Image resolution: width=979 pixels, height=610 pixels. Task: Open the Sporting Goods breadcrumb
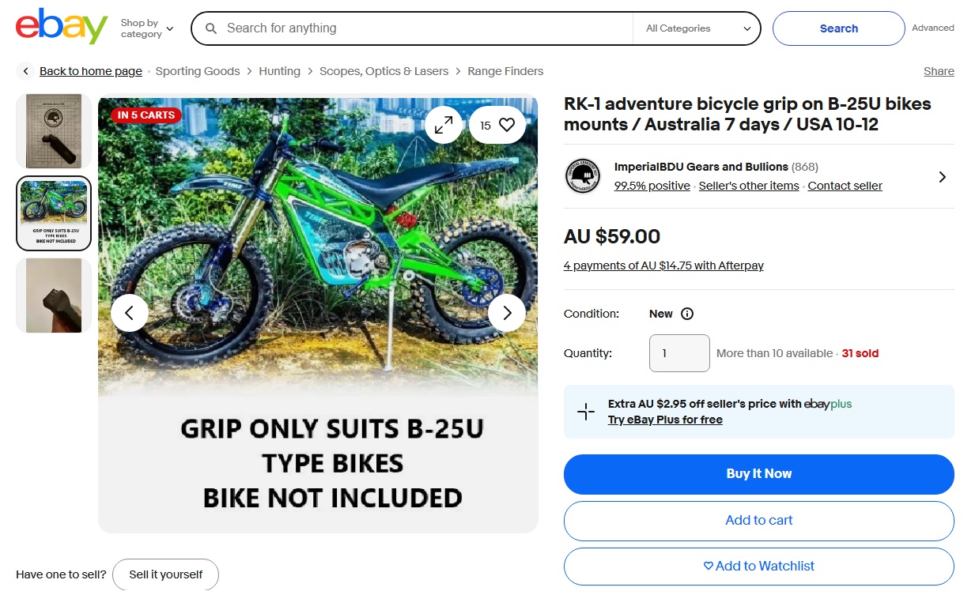pyautogui.click(x=198, y=71)
